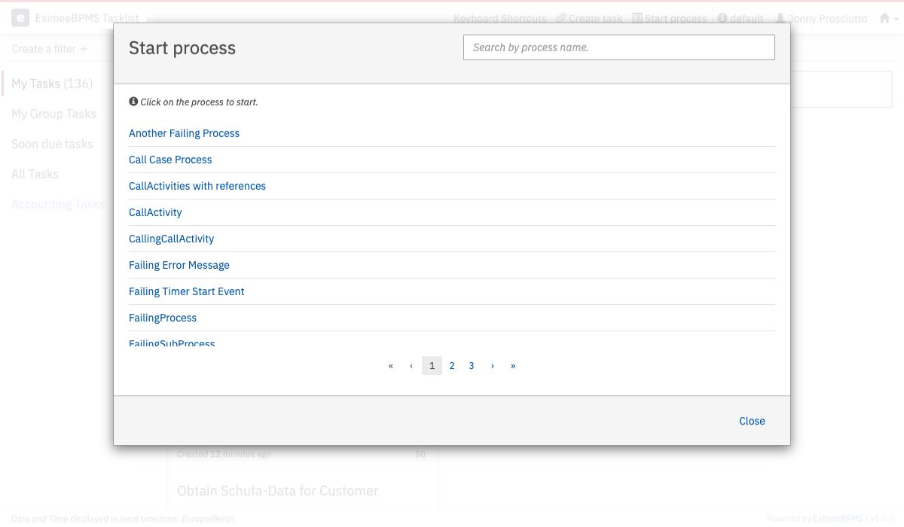Open Obtain Schufa-Data for Customer task
The height and width of the screenshot is (527, 904).
click(x=277, y=491)
